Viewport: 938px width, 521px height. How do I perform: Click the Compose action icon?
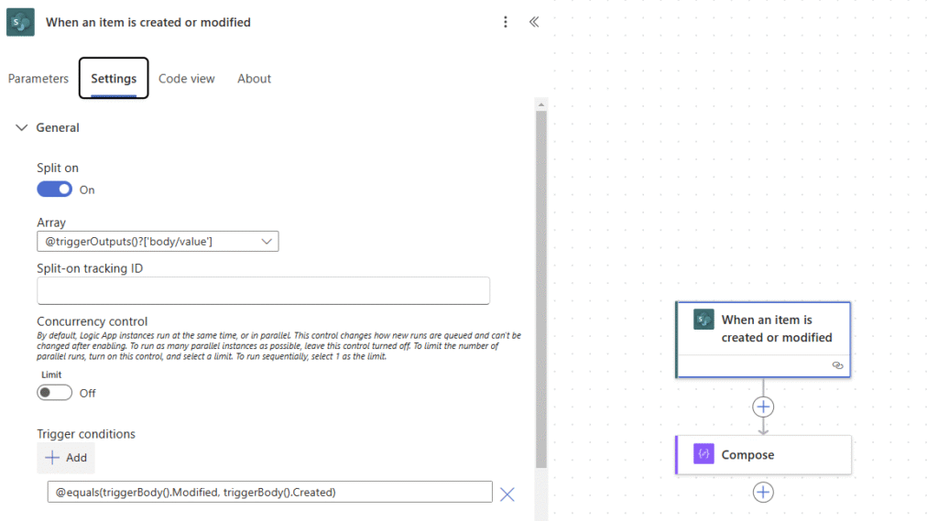tap(703, 454)
